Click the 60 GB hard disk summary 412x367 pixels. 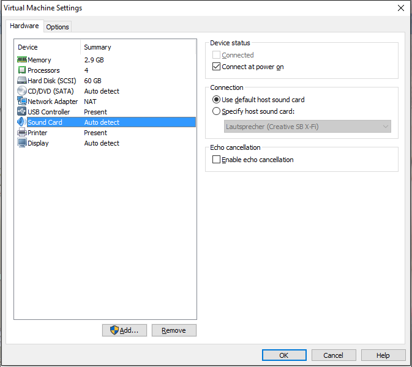pos(92,81)
